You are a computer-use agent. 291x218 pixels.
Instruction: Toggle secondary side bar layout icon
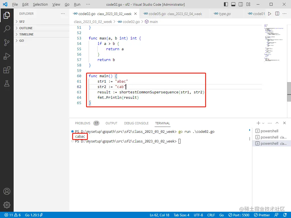coord(241,4)
